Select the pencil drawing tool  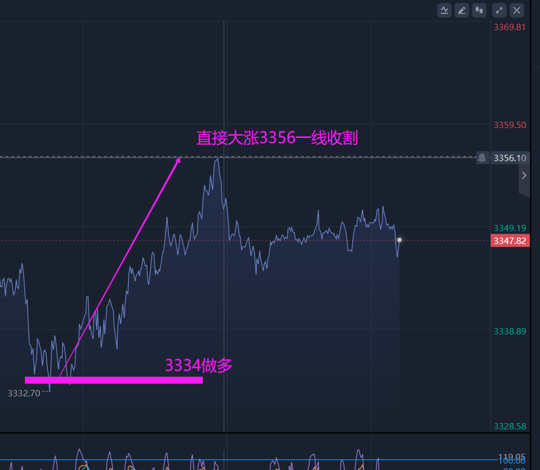[462, 10]
